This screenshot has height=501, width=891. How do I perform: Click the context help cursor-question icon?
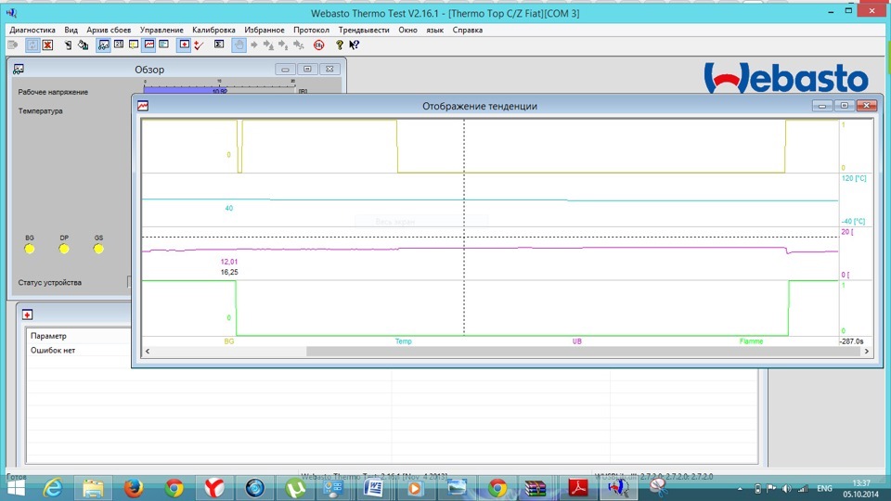(354, 45)
